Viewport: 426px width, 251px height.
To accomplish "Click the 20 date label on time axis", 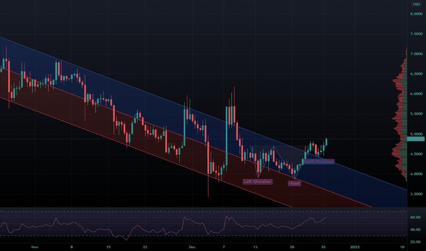I will (x=292, y=247).
